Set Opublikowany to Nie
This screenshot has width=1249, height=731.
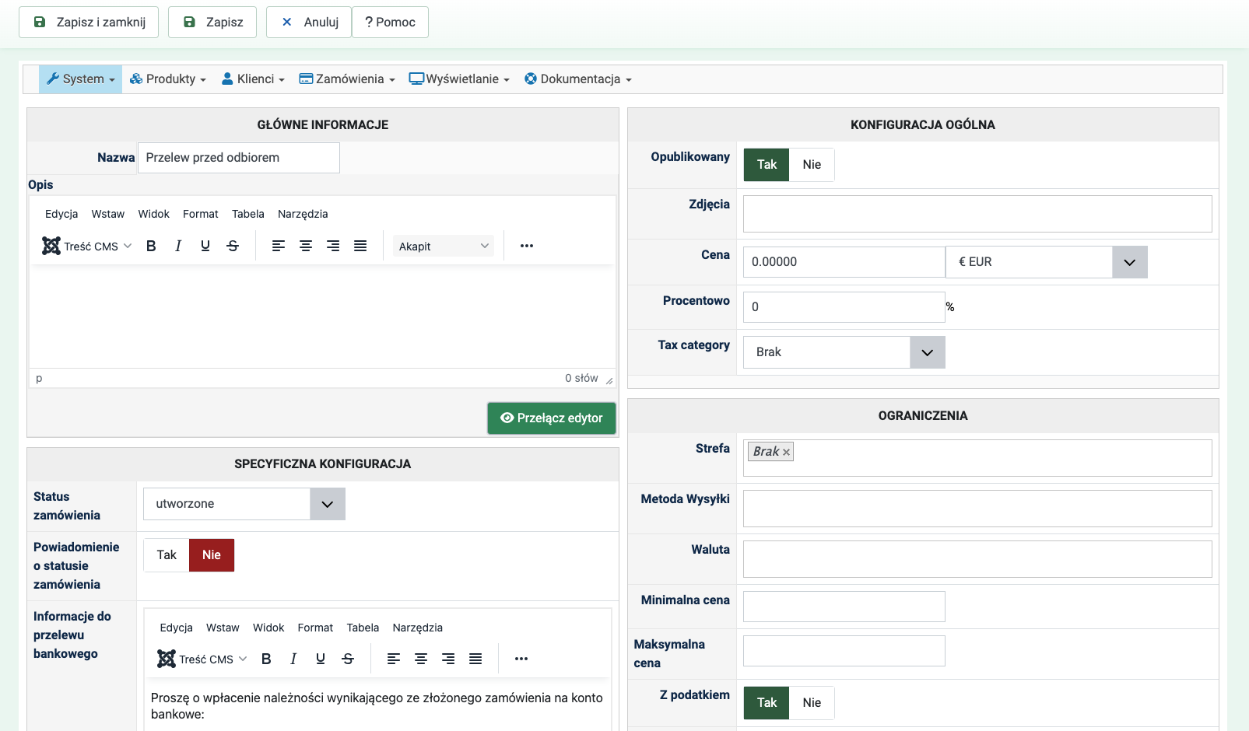point(812,165)
